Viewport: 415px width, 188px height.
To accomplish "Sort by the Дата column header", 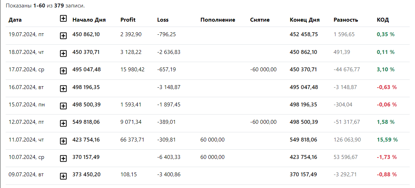I will (15, 20).
